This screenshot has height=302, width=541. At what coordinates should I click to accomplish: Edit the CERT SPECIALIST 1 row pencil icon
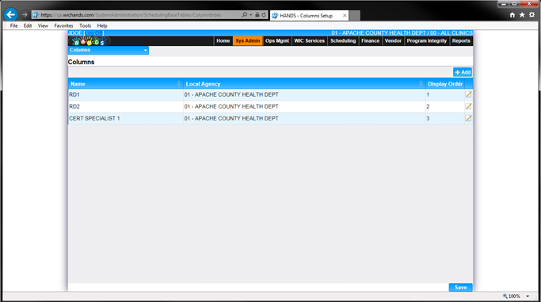[x=468, y=118]
